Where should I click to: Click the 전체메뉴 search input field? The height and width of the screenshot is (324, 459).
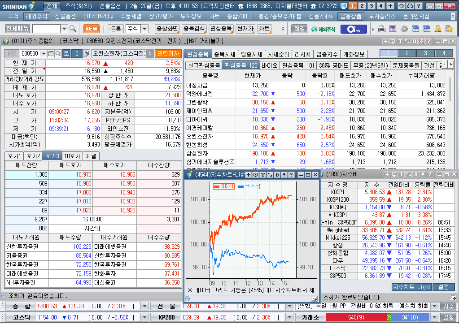pyautogui.click(x=46, y=29)
